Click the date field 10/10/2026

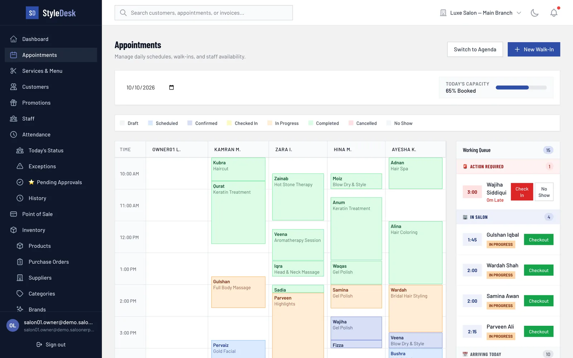pos(150,87)
